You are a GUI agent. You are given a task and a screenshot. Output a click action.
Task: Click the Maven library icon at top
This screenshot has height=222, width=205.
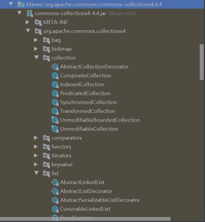tap(21, 4)
